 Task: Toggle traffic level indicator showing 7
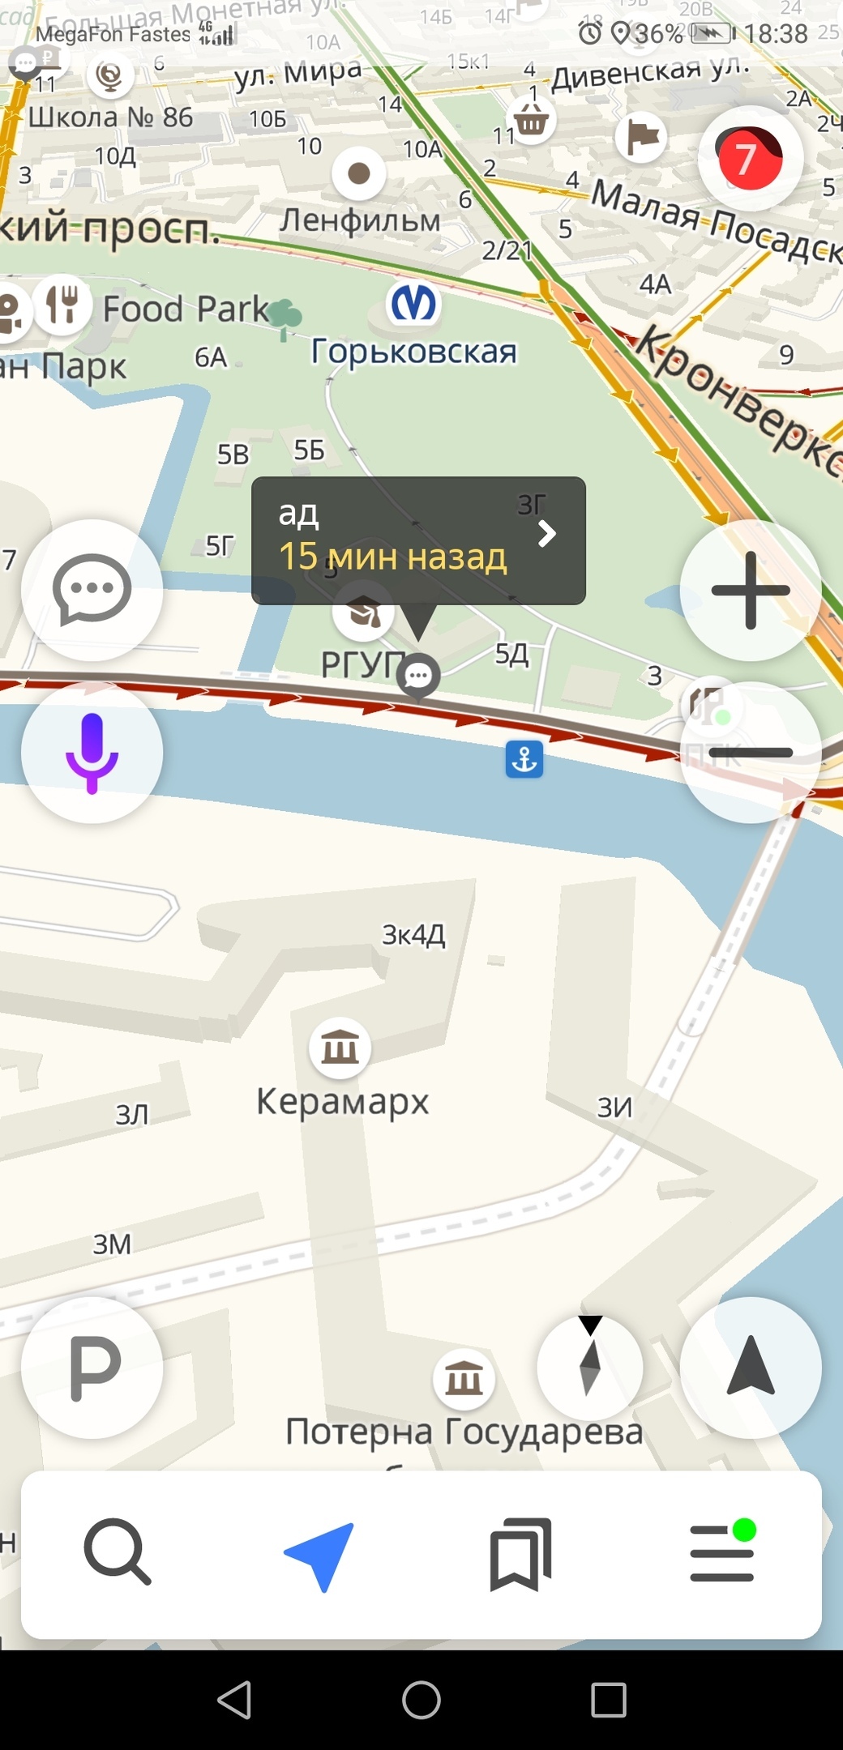tap(751, 158)
